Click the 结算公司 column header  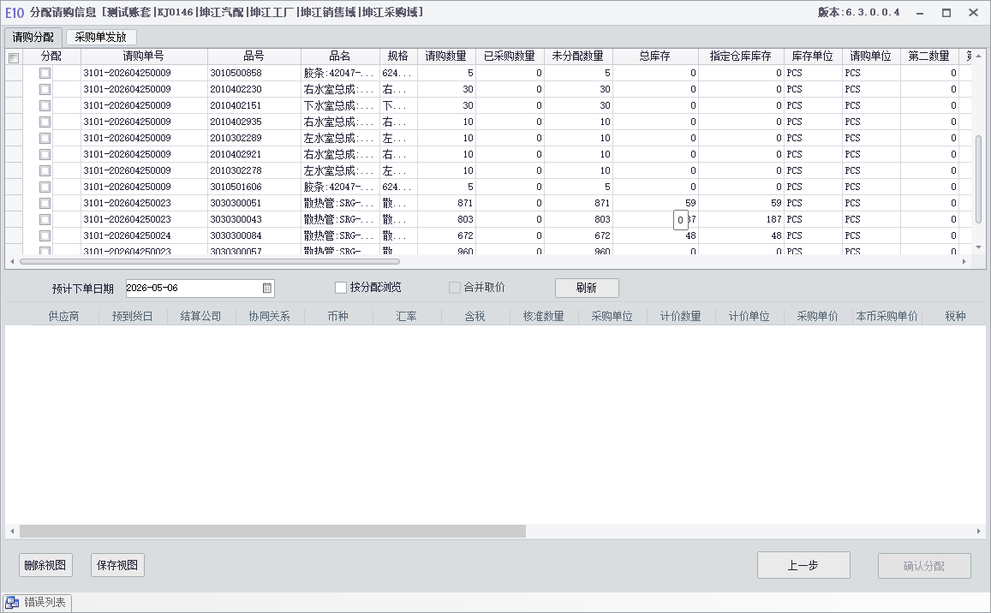pyautogui.click(x=201, y=316)
